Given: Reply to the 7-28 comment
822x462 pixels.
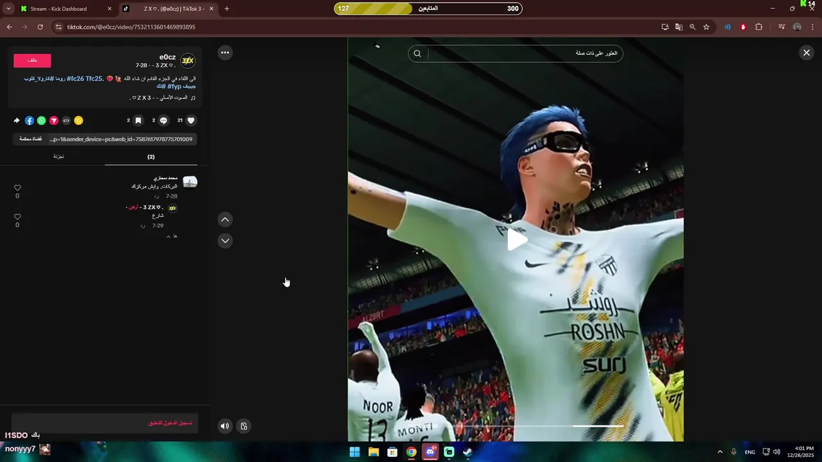Looking at the screenshot, I should pyautogui.click(x=156, y=196).
